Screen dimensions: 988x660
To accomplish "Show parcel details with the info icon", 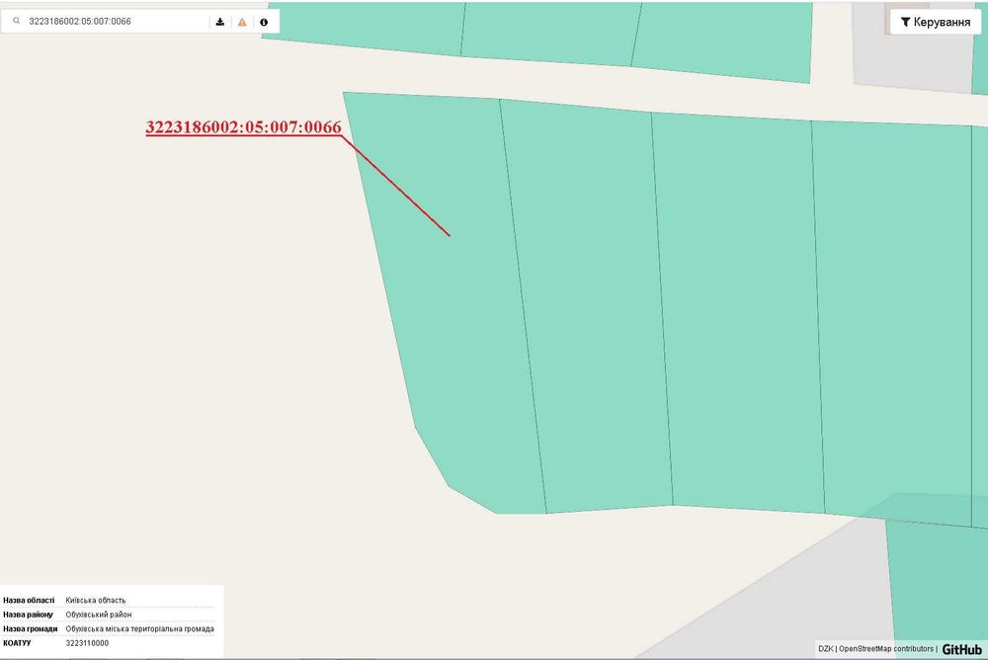I will point(264,22).
